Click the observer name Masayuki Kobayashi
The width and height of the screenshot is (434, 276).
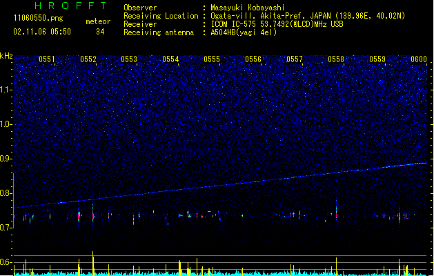248,8
